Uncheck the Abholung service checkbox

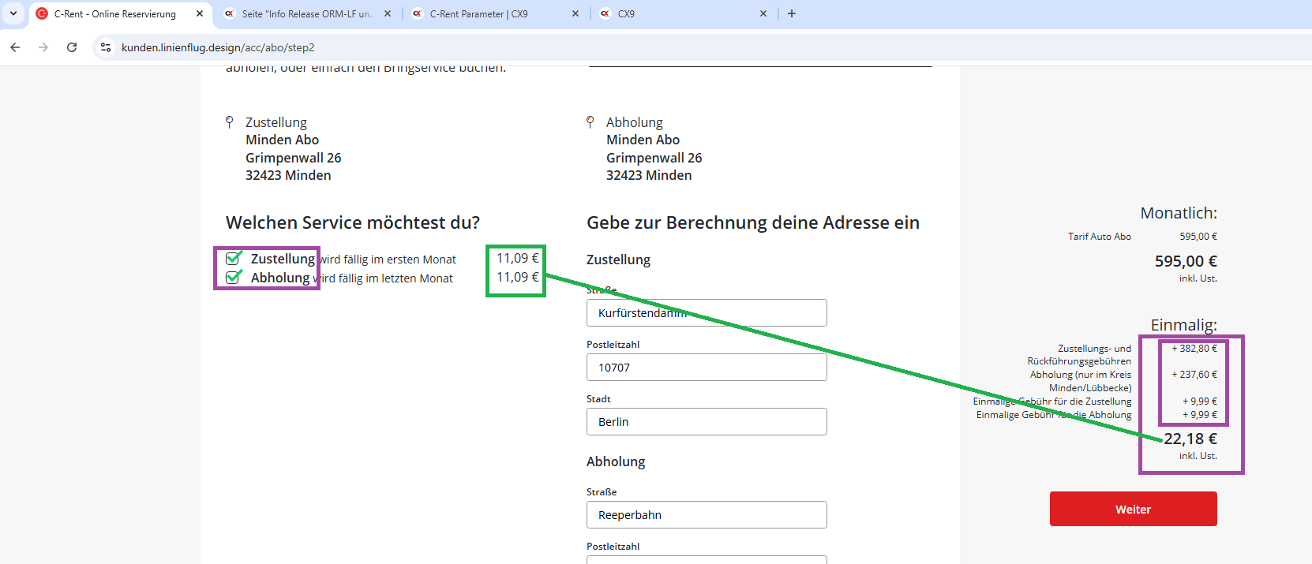coord(233,278)
